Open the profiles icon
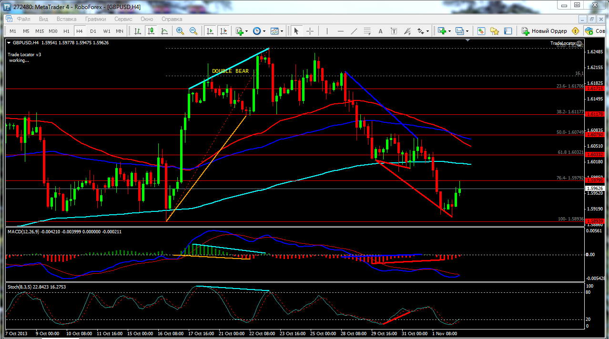This screenshot has width=609, height=339. point(459,31)
